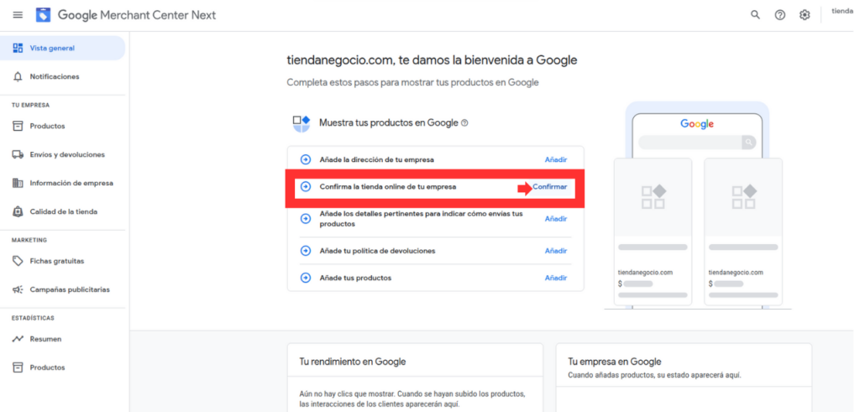Open the help question mark icon

tap(780, 15)
